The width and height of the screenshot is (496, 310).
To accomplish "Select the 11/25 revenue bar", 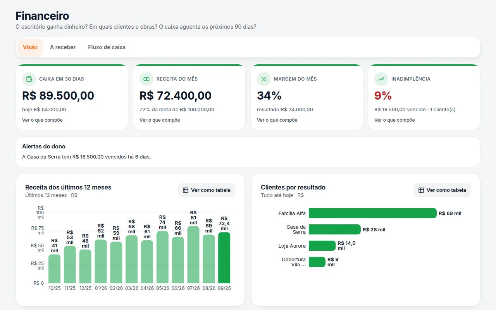I will pyautogui.click(x=70, y=265).
